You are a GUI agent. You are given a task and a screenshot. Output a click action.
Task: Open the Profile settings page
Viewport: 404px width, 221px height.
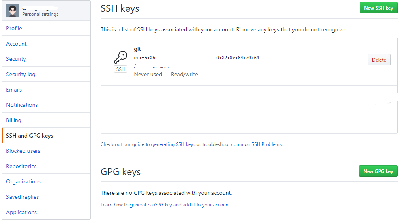point(14,28)
